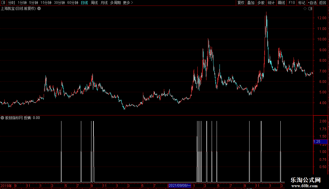The width and height of the screenshot is (329, 189).
Task: Click the 4.00 price axis label
Action: 323,103
